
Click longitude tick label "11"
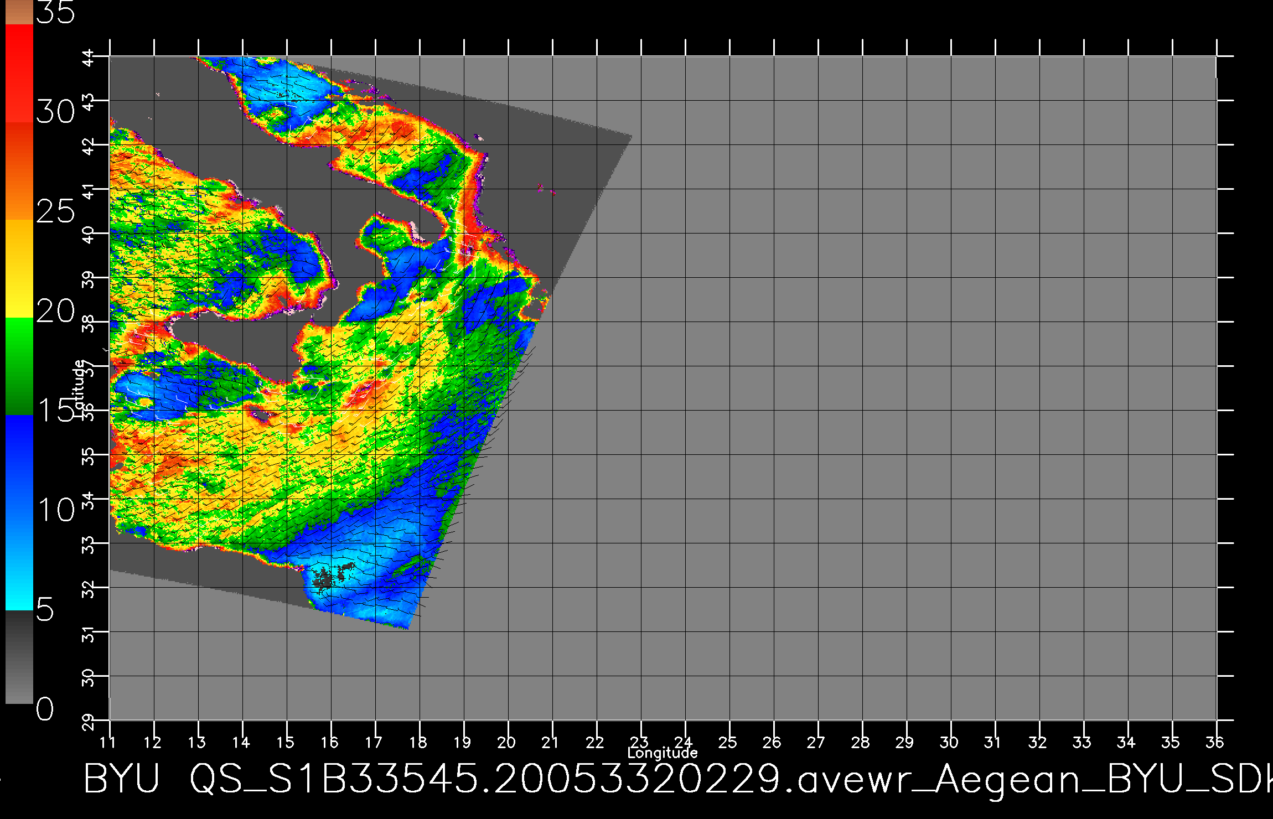pos(108,742)
